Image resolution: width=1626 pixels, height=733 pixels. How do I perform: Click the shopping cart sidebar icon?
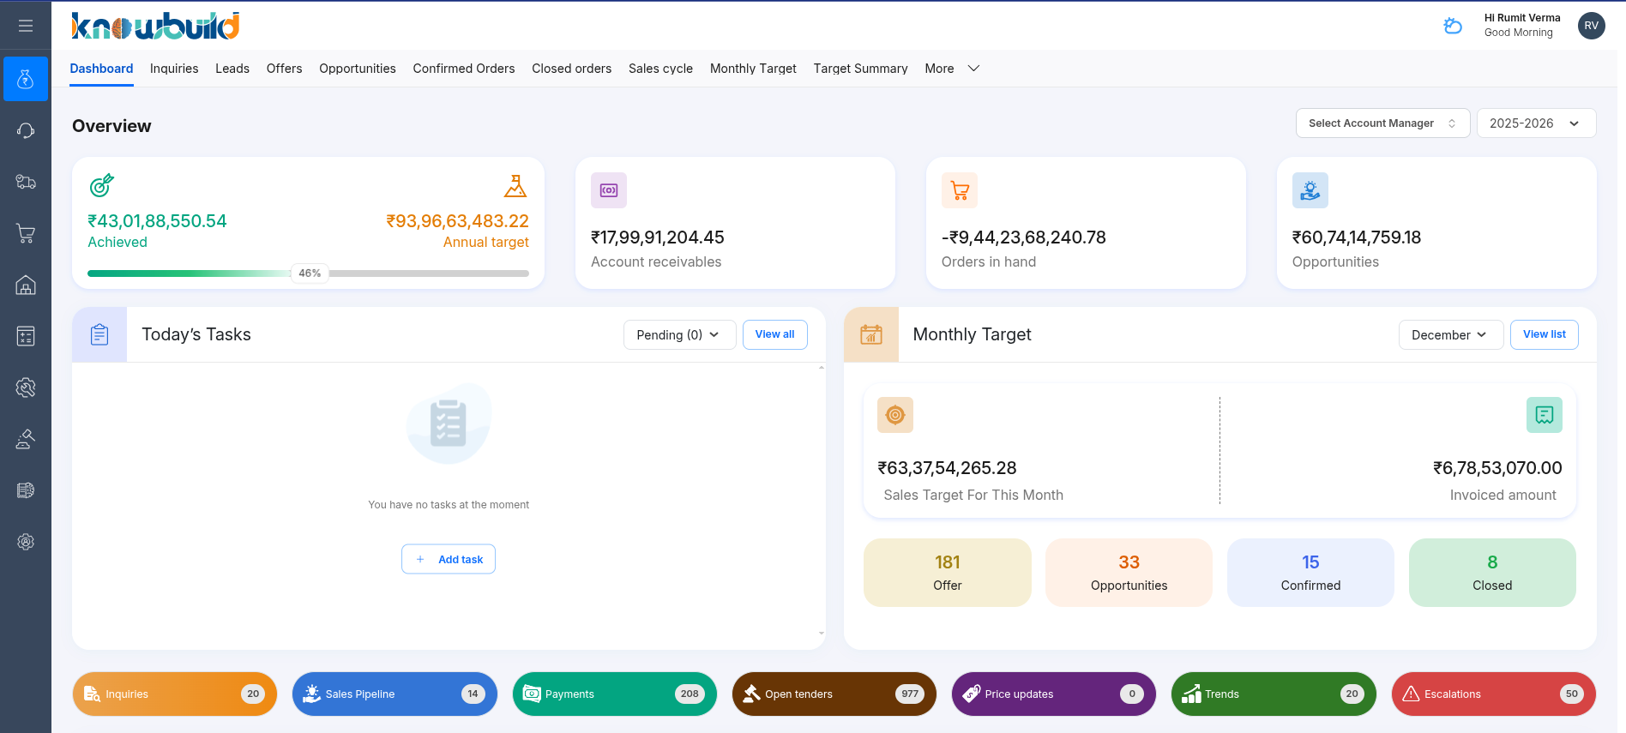[x=26, y=233]
